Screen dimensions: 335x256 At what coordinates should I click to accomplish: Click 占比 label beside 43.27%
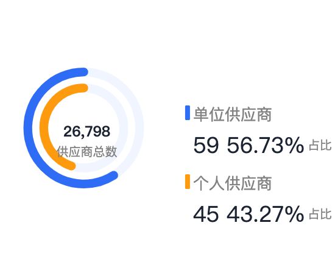click(x=320, y=214)
